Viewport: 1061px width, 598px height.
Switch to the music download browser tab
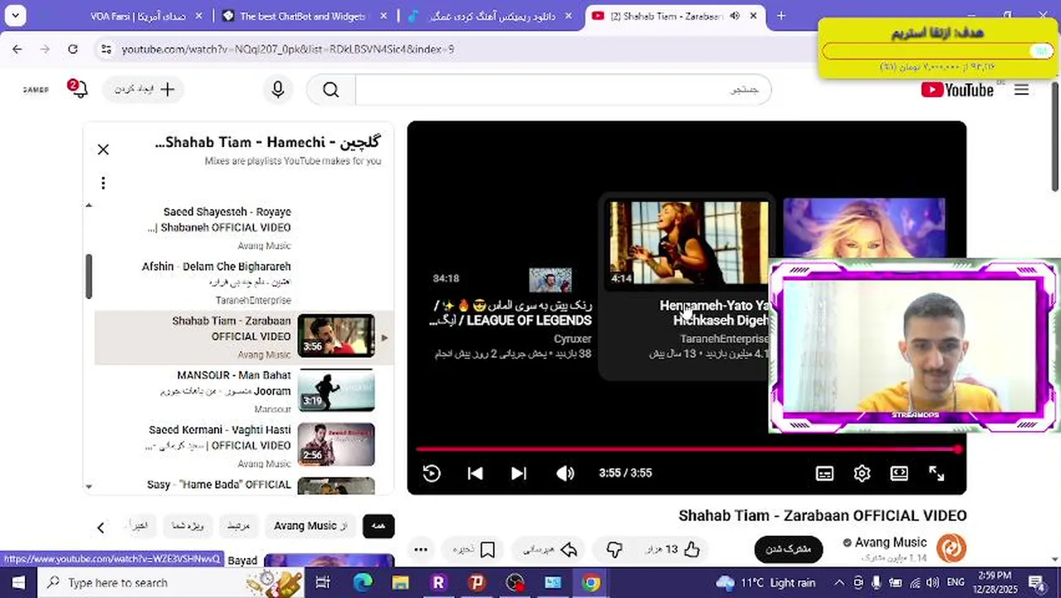coord(490,16)
